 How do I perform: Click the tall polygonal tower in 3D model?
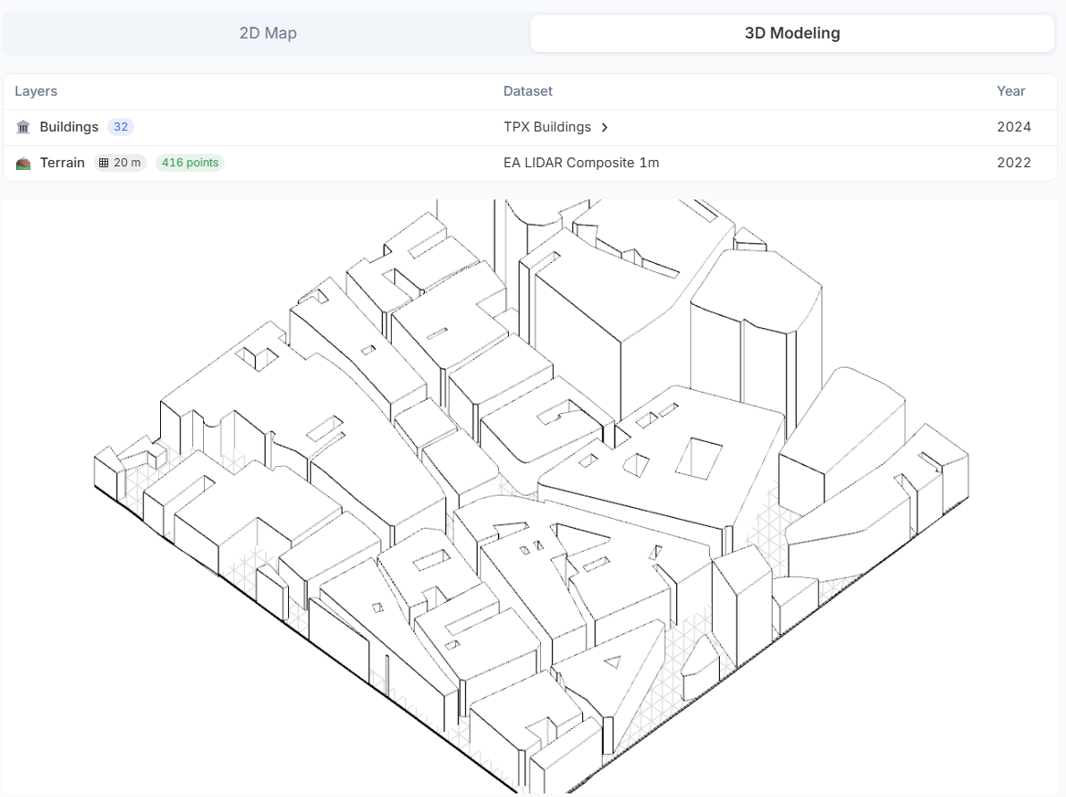tap(755, 326)
